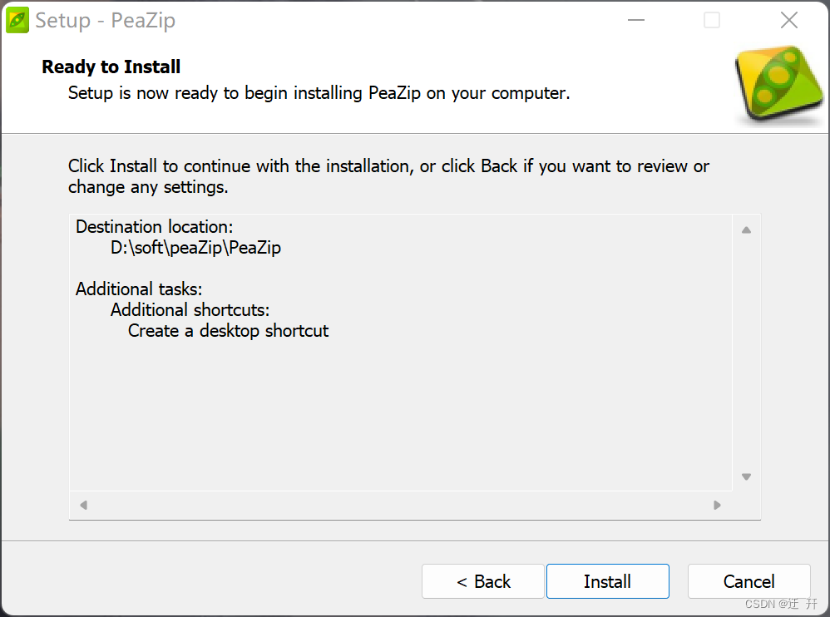This screenshot has width=830, height=617.
Task: Click the PeaZip leaf icon in the title bar
Action: tap(18, 19)
